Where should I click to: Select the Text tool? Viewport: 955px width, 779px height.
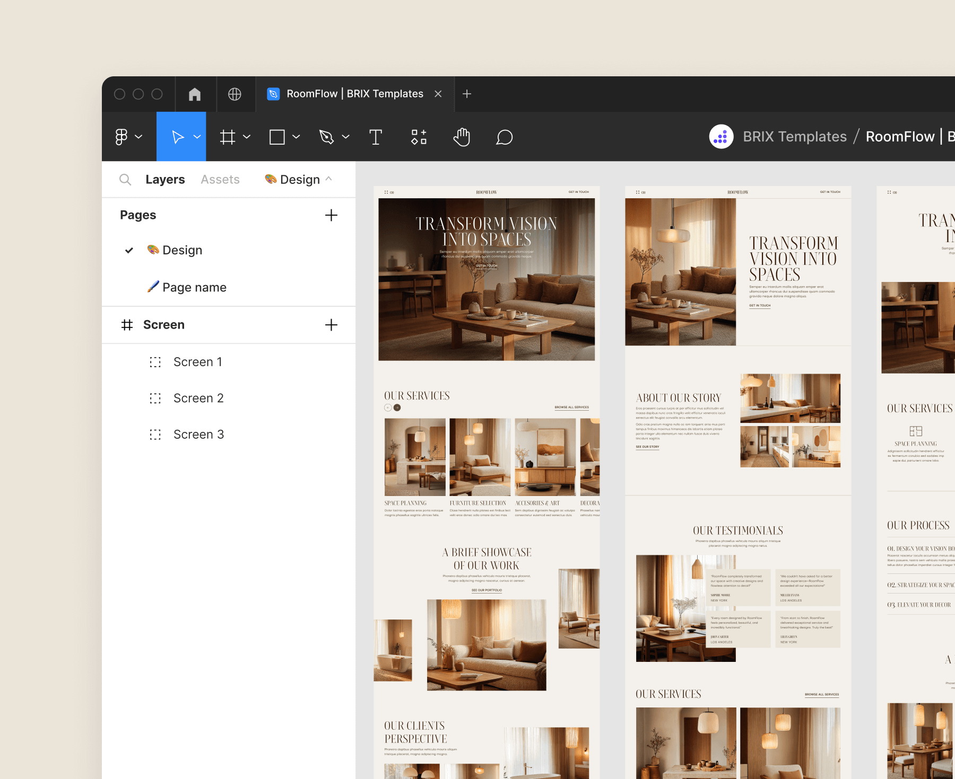pyautogui.click(x=376, y=137)
